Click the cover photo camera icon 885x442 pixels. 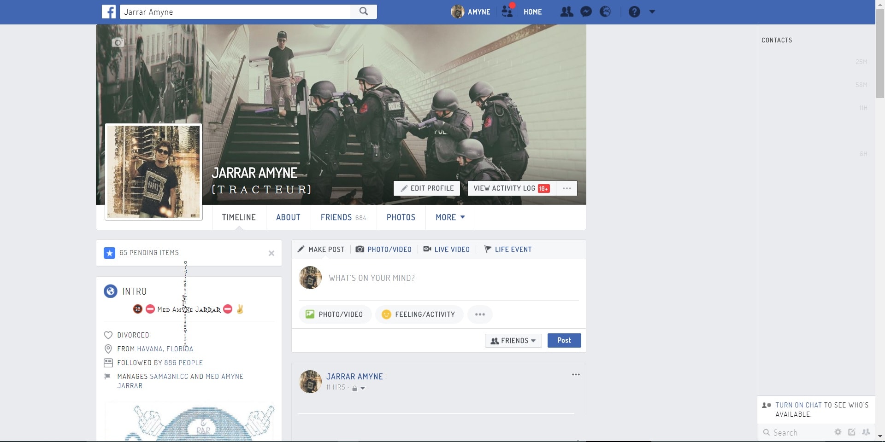click(x=118, y=42)
